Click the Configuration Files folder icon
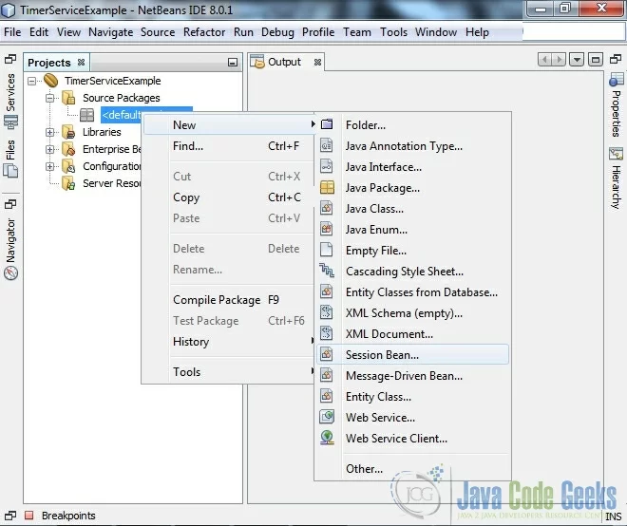This screenshot has height=526, width=627. tap(68, 166)
